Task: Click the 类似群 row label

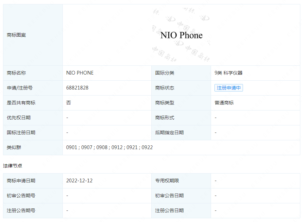Action: pos(14,147)
